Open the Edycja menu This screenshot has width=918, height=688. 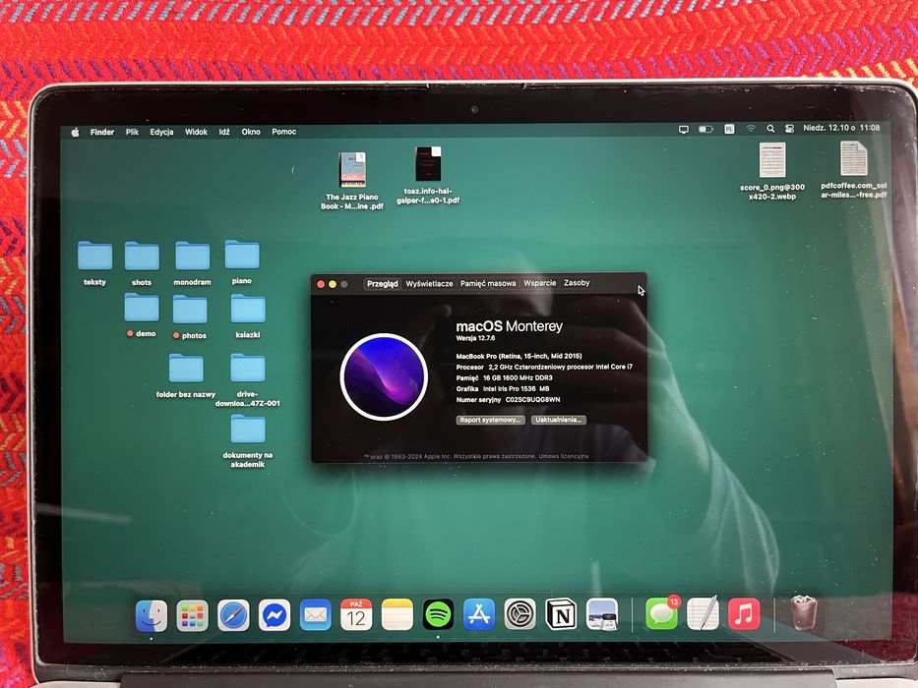[x=161, y=133]
